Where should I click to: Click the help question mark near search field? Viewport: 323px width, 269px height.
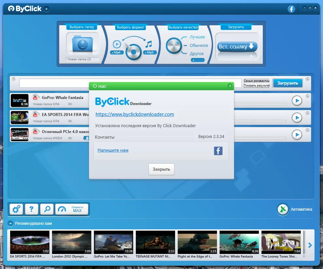tap(14, 79)
